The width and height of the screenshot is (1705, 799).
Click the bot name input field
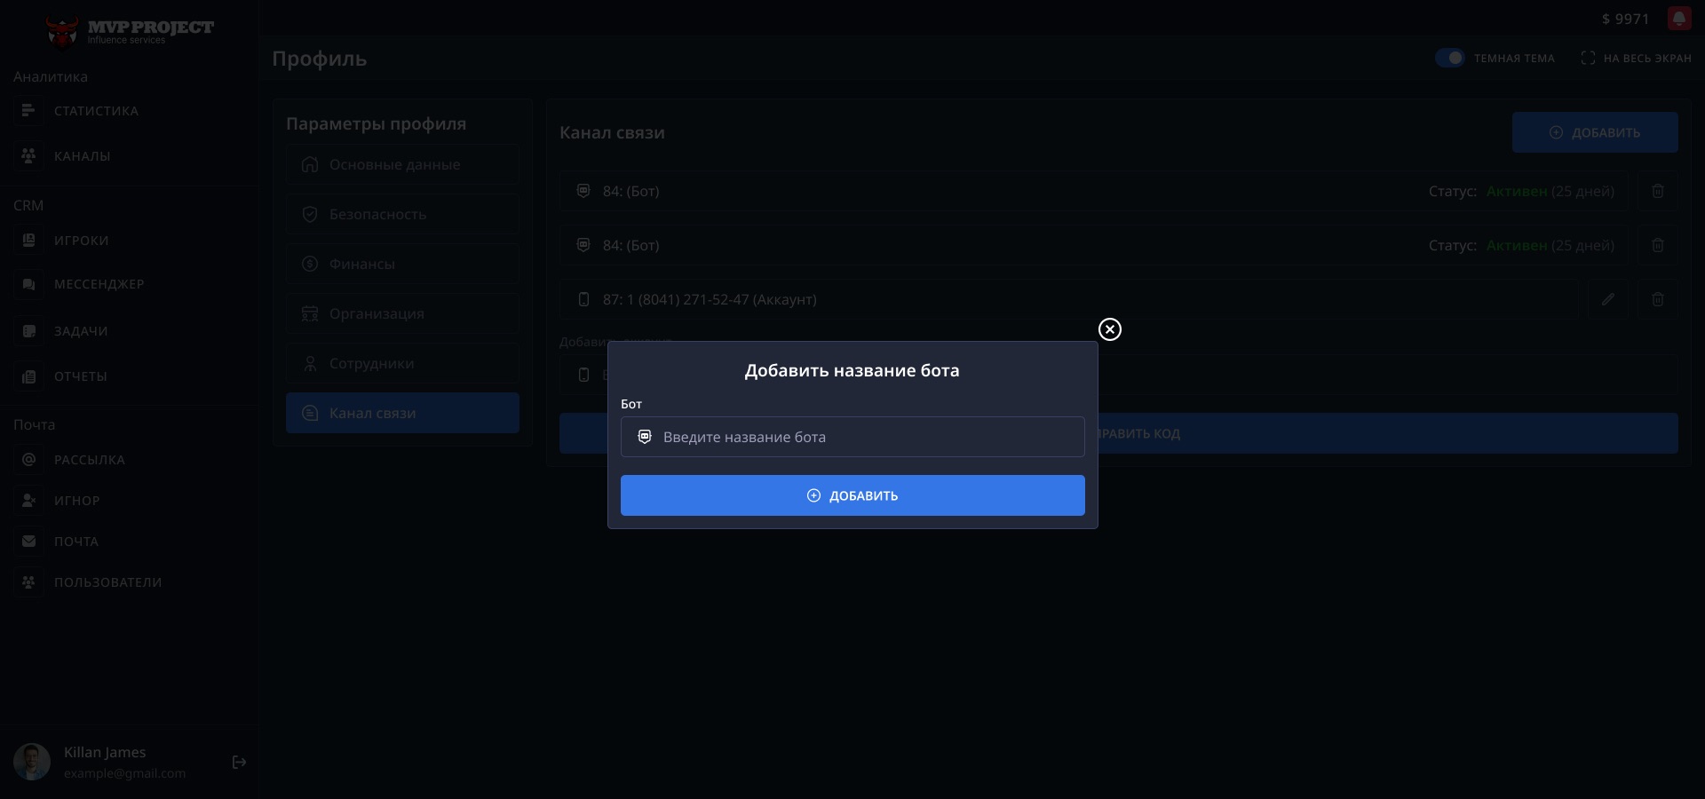[x=852, y=437]
